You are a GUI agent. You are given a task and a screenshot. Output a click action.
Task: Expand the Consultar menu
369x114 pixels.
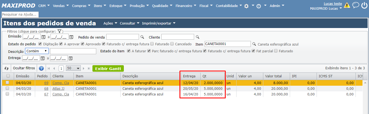pyautogui.click(x=130, y=23)
